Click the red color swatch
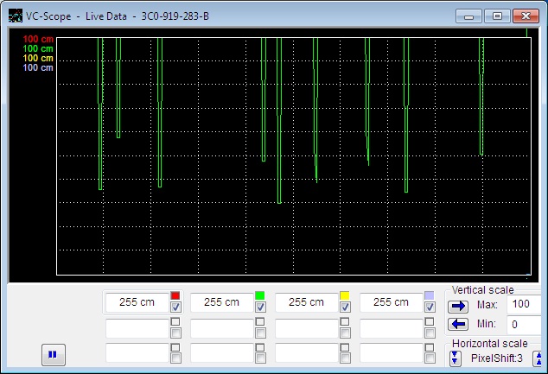This screenshot has height=374, width=548. tap(175, 295)
